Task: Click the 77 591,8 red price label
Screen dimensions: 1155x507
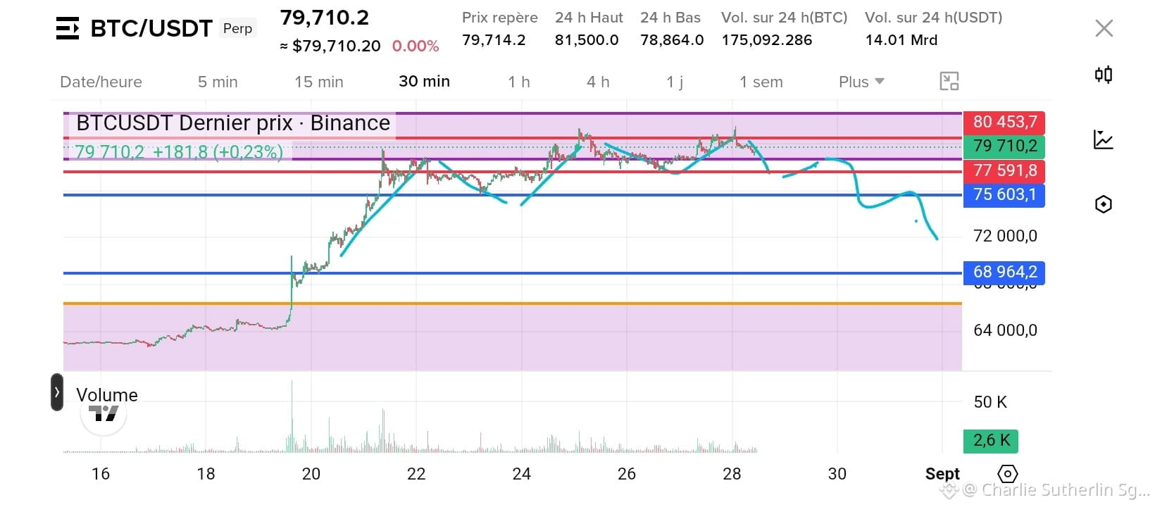Action: 1004,170
